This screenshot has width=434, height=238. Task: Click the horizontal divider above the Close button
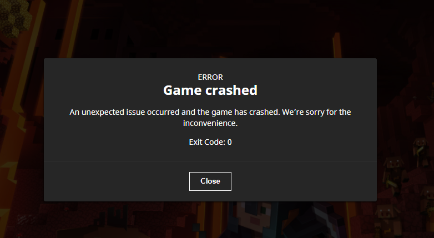210,161
